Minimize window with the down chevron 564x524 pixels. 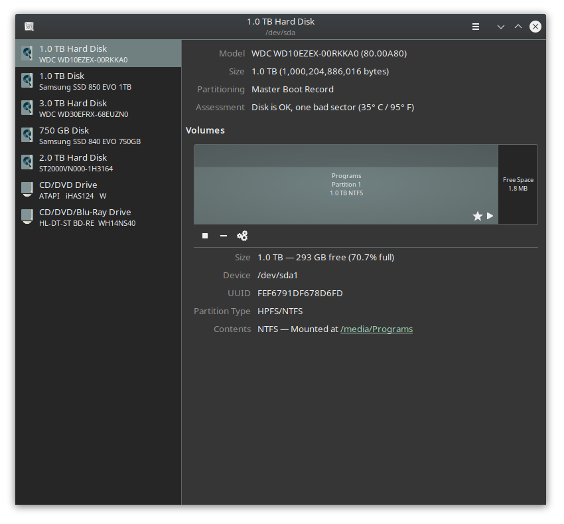coord(501,27)
